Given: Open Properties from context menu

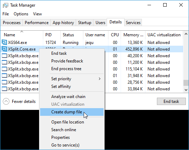Looking at the screenshot, I should (x=72, y=137).
